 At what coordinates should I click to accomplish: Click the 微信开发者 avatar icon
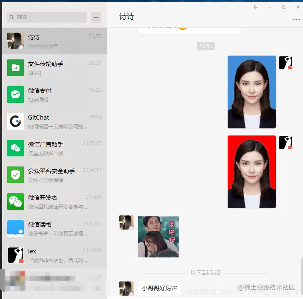[x=15, y=202]
